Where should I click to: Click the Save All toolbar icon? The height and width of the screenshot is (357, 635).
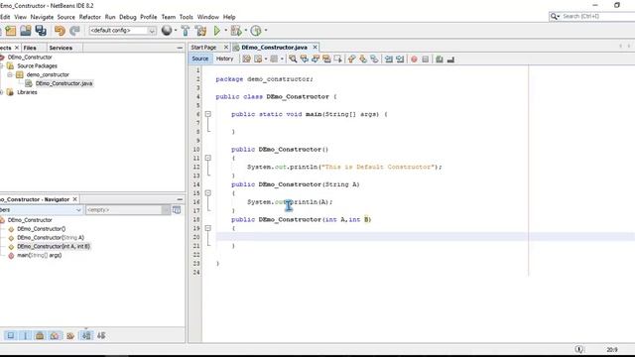41,31
